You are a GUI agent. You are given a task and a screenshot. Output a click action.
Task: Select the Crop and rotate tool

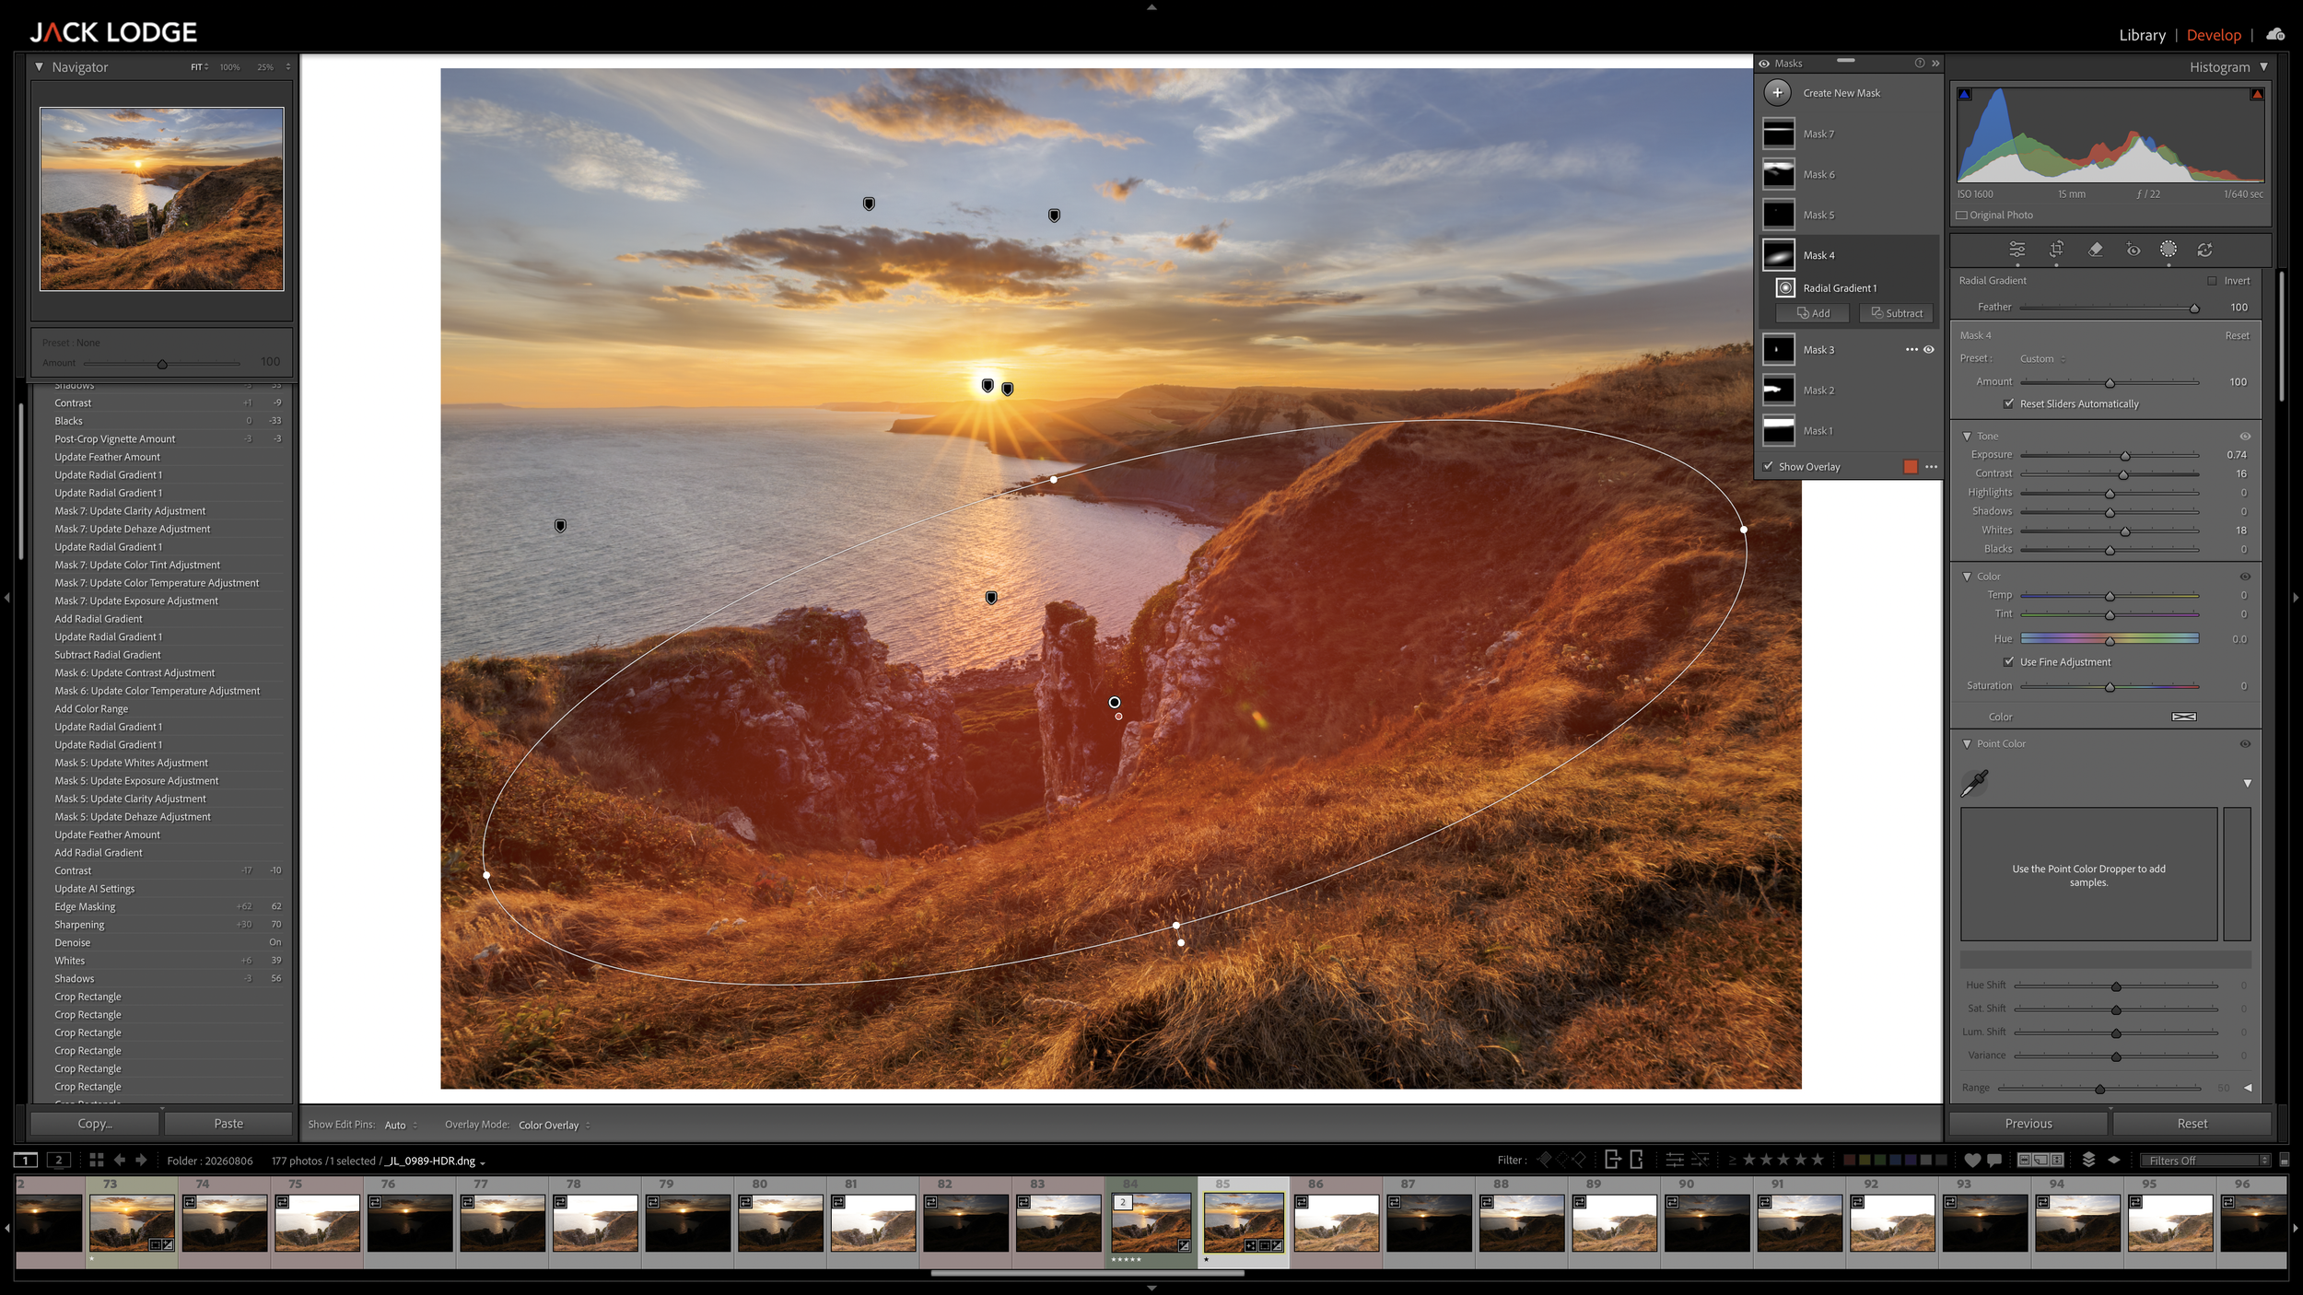coord(2056,250)
